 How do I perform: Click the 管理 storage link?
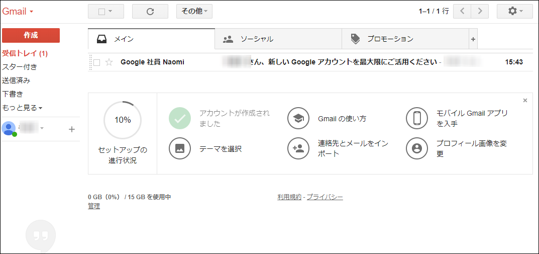94,206
